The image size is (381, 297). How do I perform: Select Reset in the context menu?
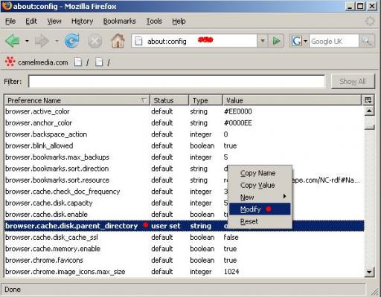tap(260, 221)
